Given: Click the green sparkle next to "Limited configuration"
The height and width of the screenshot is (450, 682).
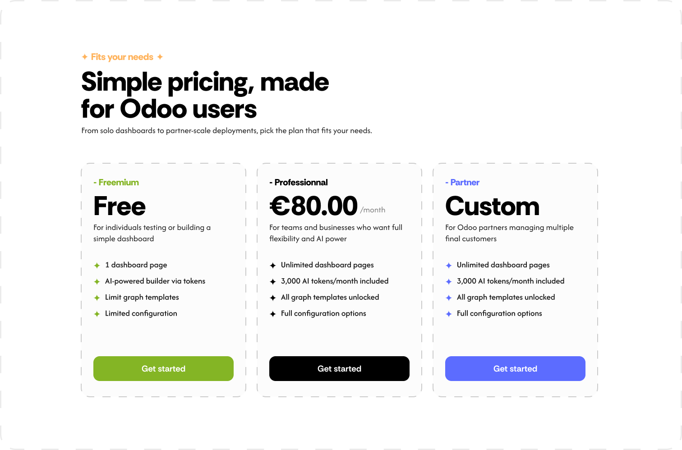Looking at the screenshot, I should click(x=97, y=314).
